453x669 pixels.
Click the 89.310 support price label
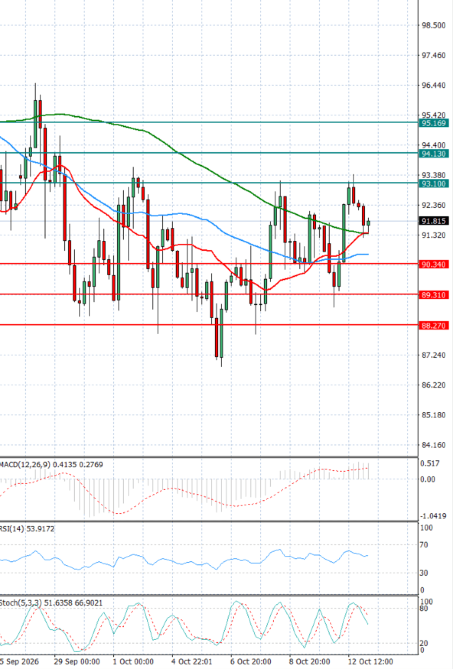(x=434, y=295)
